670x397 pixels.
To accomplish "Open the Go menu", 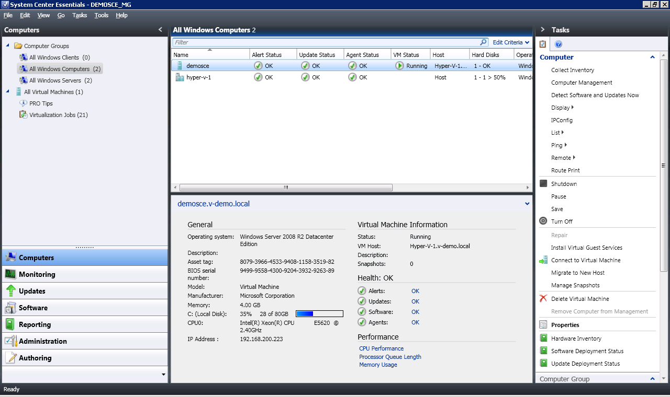I will click(x=61, y=15).
